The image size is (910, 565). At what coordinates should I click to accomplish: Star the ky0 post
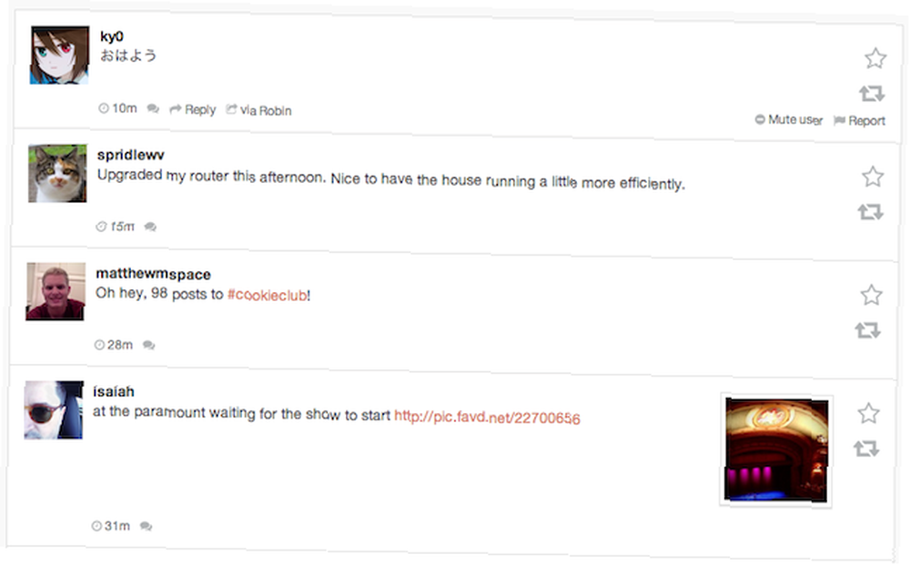tap(875, 58)
